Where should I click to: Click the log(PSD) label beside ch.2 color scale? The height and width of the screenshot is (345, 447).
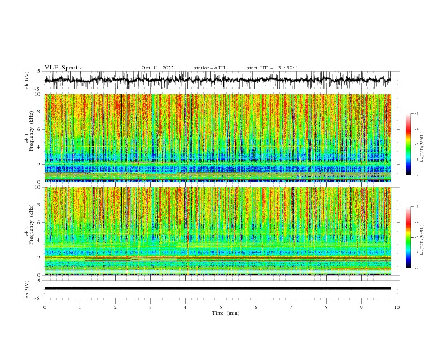click(423, 240)
